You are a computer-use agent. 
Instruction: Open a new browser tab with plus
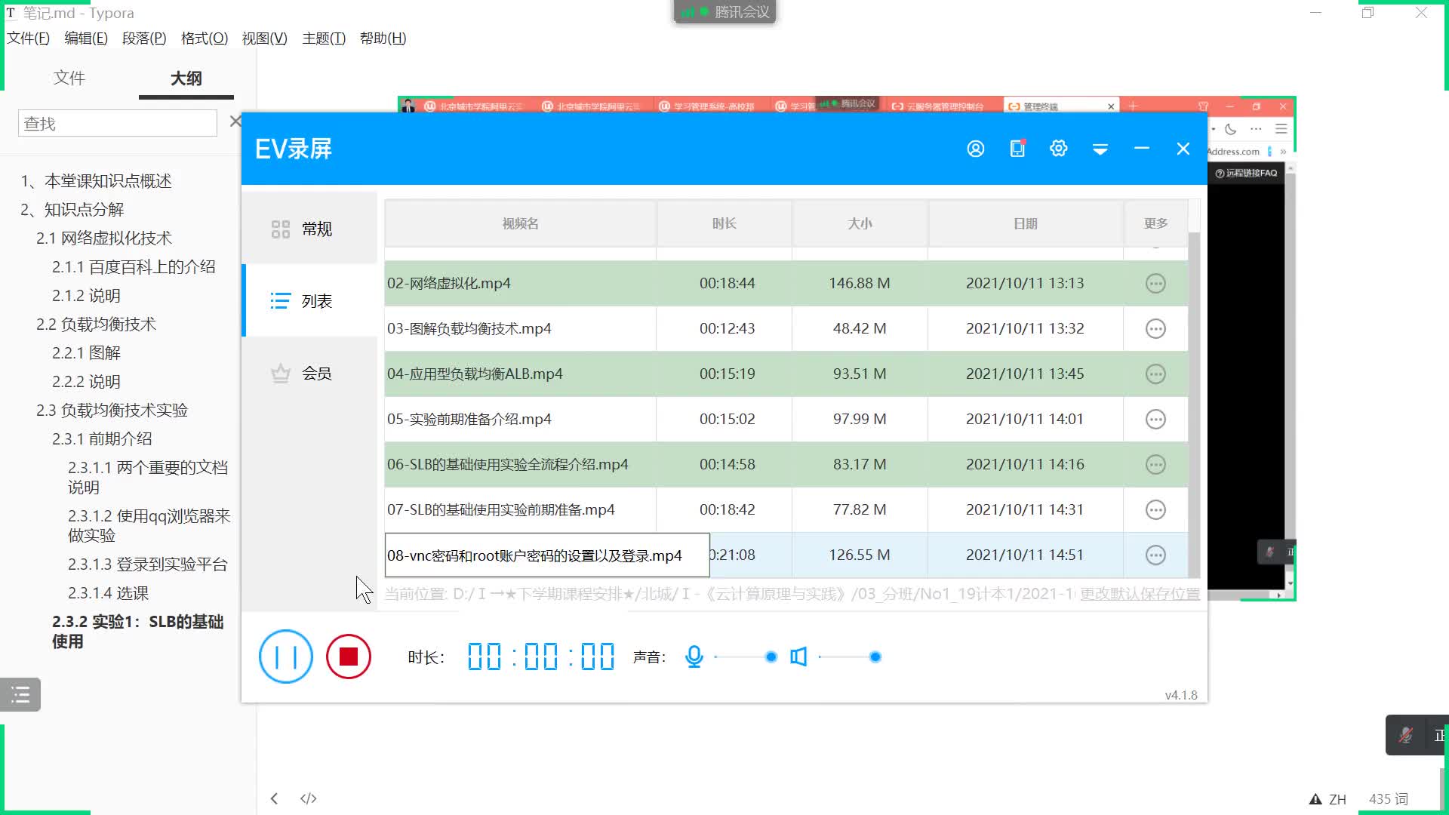coord(1133,106)
